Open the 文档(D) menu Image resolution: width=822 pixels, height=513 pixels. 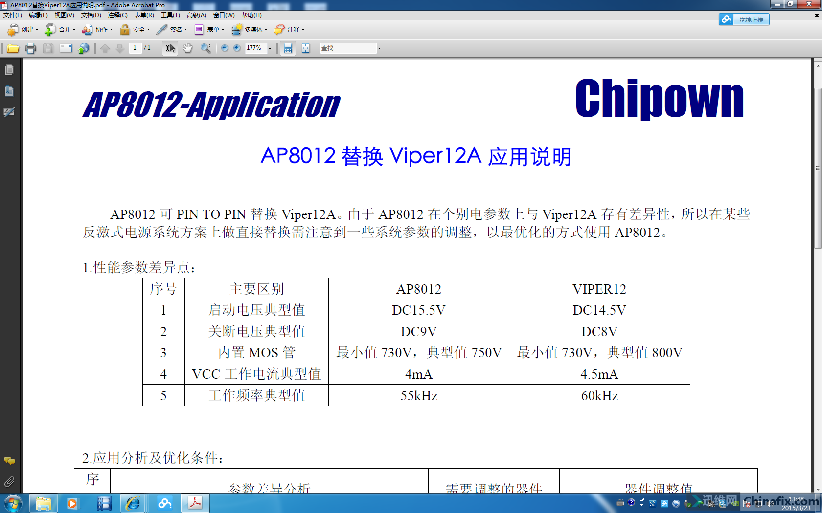pyautogui.click(x=91, y=15)
